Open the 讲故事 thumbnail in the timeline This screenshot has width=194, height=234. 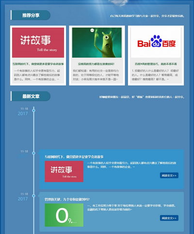64,171
